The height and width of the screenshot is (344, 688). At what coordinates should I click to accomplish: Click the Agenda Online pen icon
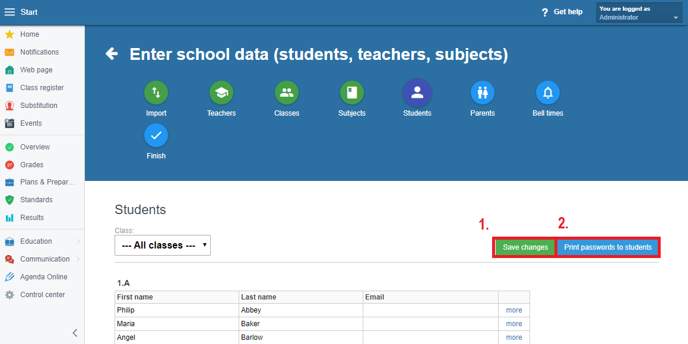[x=9, y=277]
